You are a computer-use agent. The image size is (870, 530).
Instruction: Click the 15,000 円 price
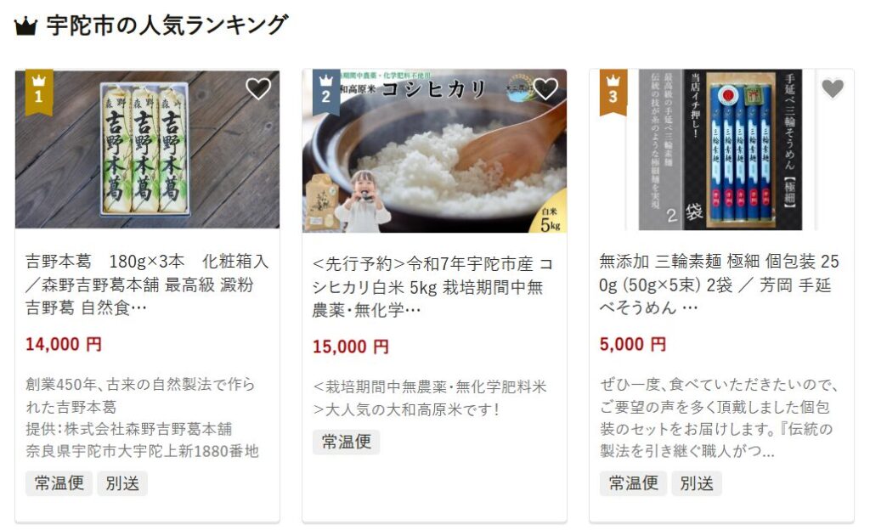(351, 347)
